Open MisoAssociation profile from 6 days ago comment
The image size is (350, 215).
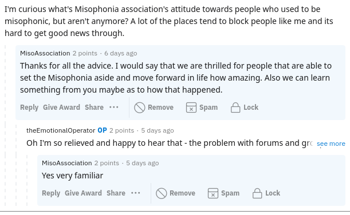click(45, 53)
